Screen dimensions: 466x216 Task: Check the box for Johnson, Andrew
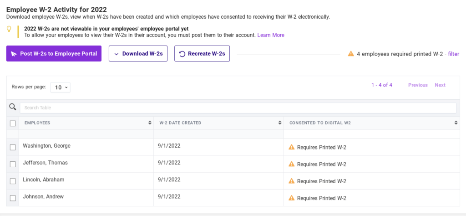(x=13, y=198)
